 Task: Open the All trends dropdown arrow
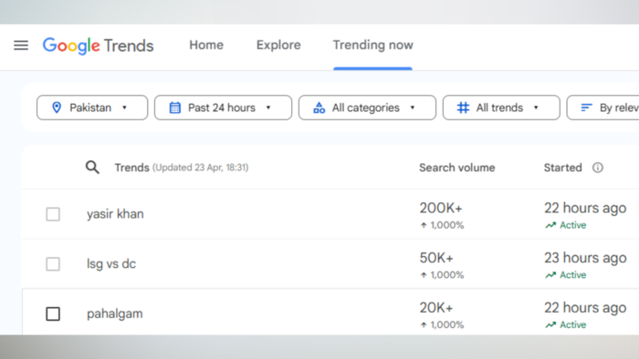click(x=536, y=108)
